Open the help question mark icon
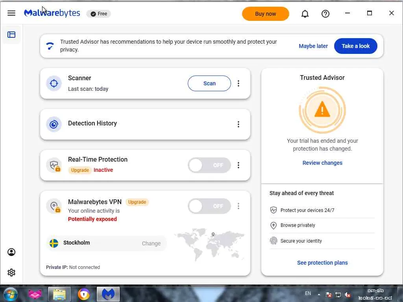Image resolution: width=403 pixels, height=302 pixels. [x=325, y=14]
